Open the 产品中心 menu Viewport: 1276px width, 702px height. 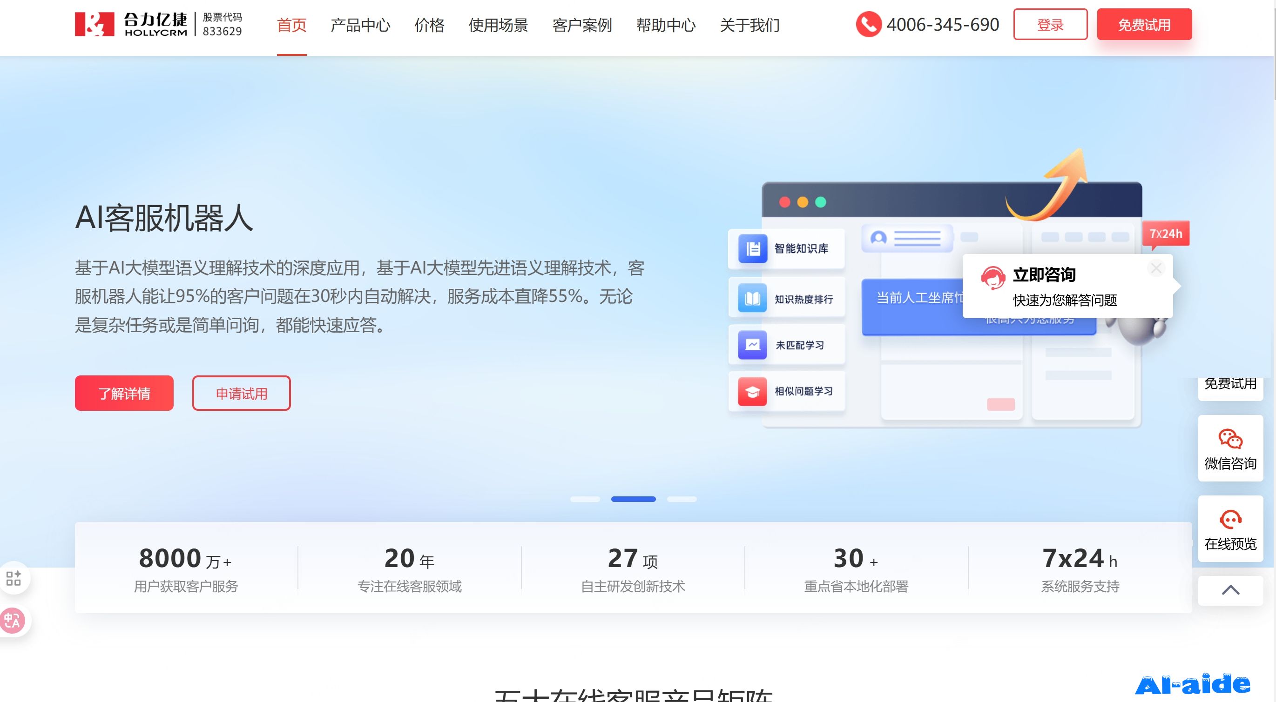coord(360,25)
